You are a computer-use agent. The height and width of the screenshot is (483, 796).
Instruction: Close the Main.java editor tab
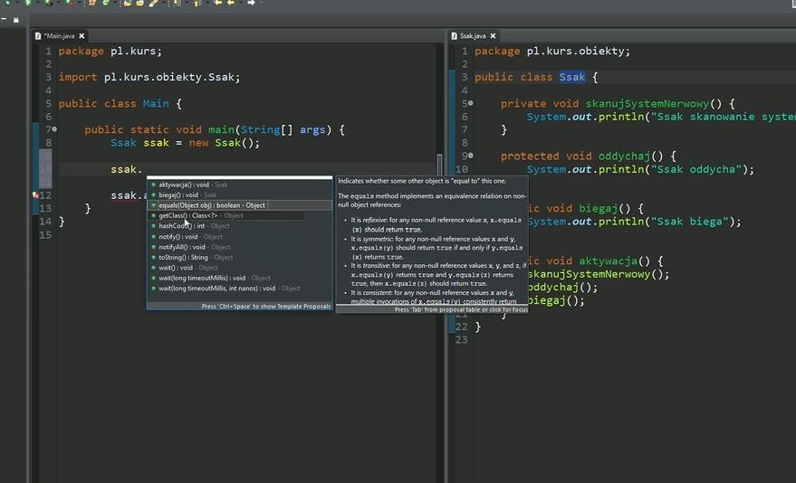82,36
